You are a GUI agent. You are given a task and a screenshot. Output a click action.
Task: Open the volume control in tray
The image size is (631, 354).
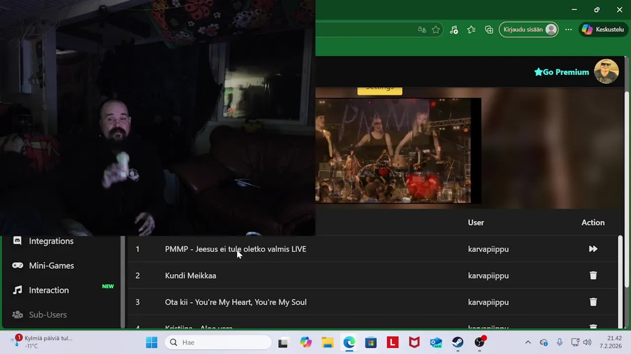pos(587,342)
